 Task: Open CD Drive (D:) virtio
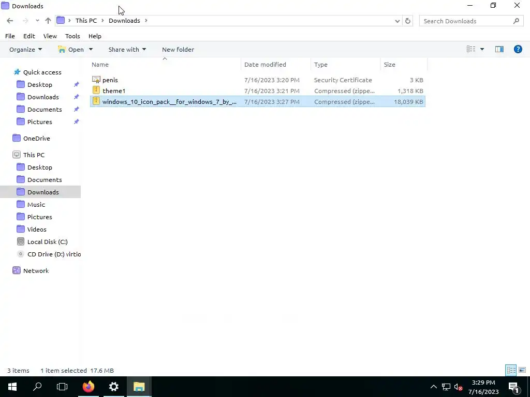54,254
